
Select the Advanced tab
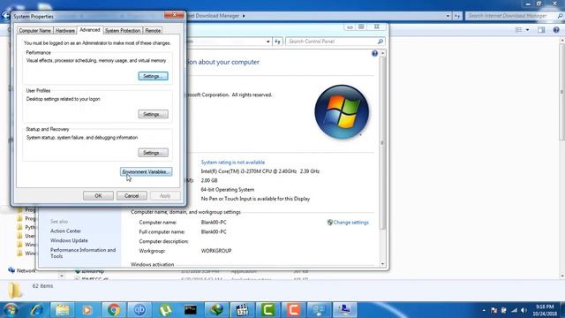(x=90, y=30)
